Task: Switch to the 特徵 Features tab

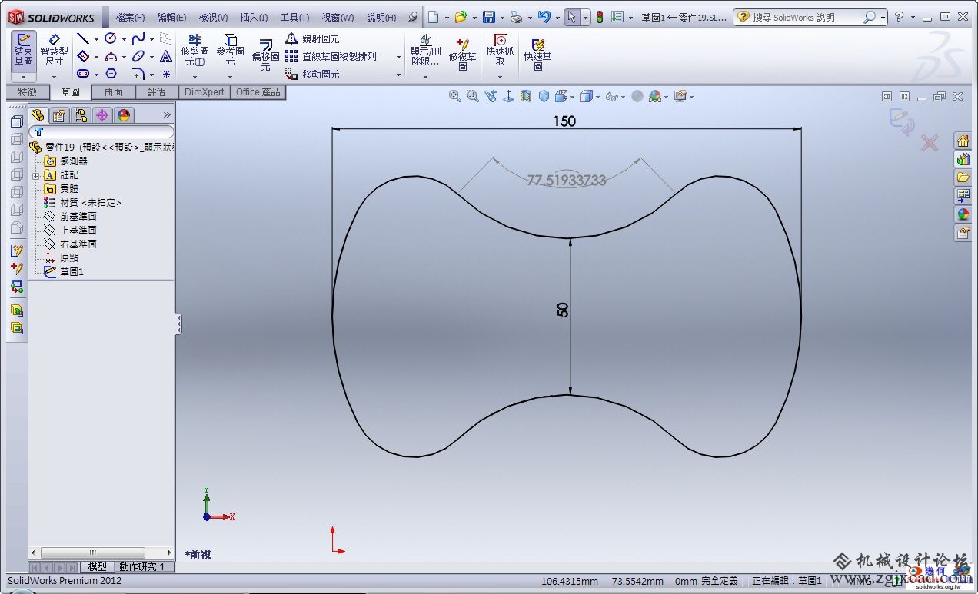Action: tap(28, 92)
